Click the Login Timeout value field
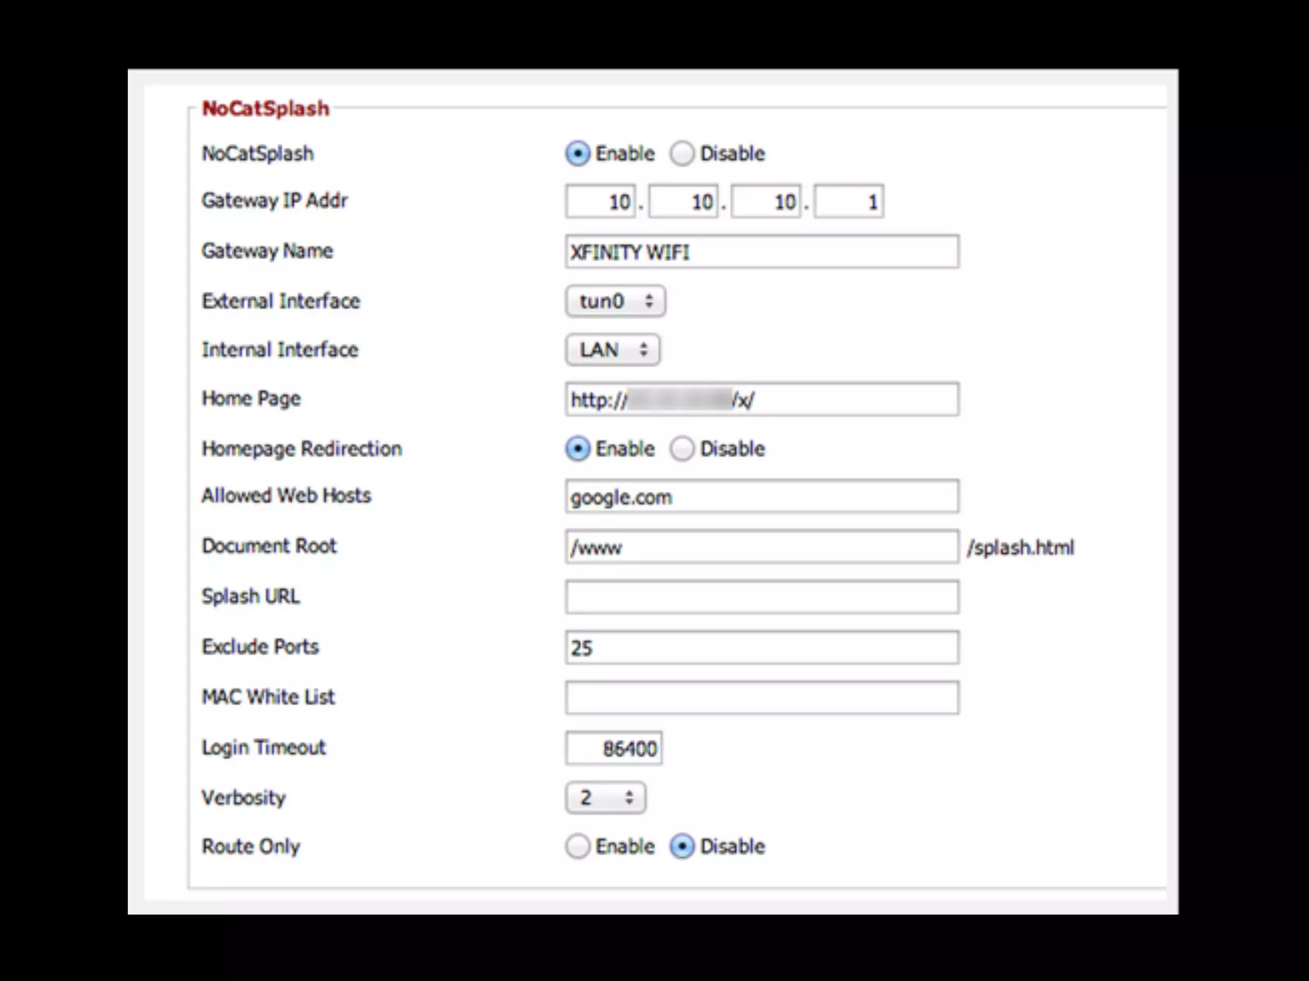Viewport: 1309px width, 981px height. [613, 749]
